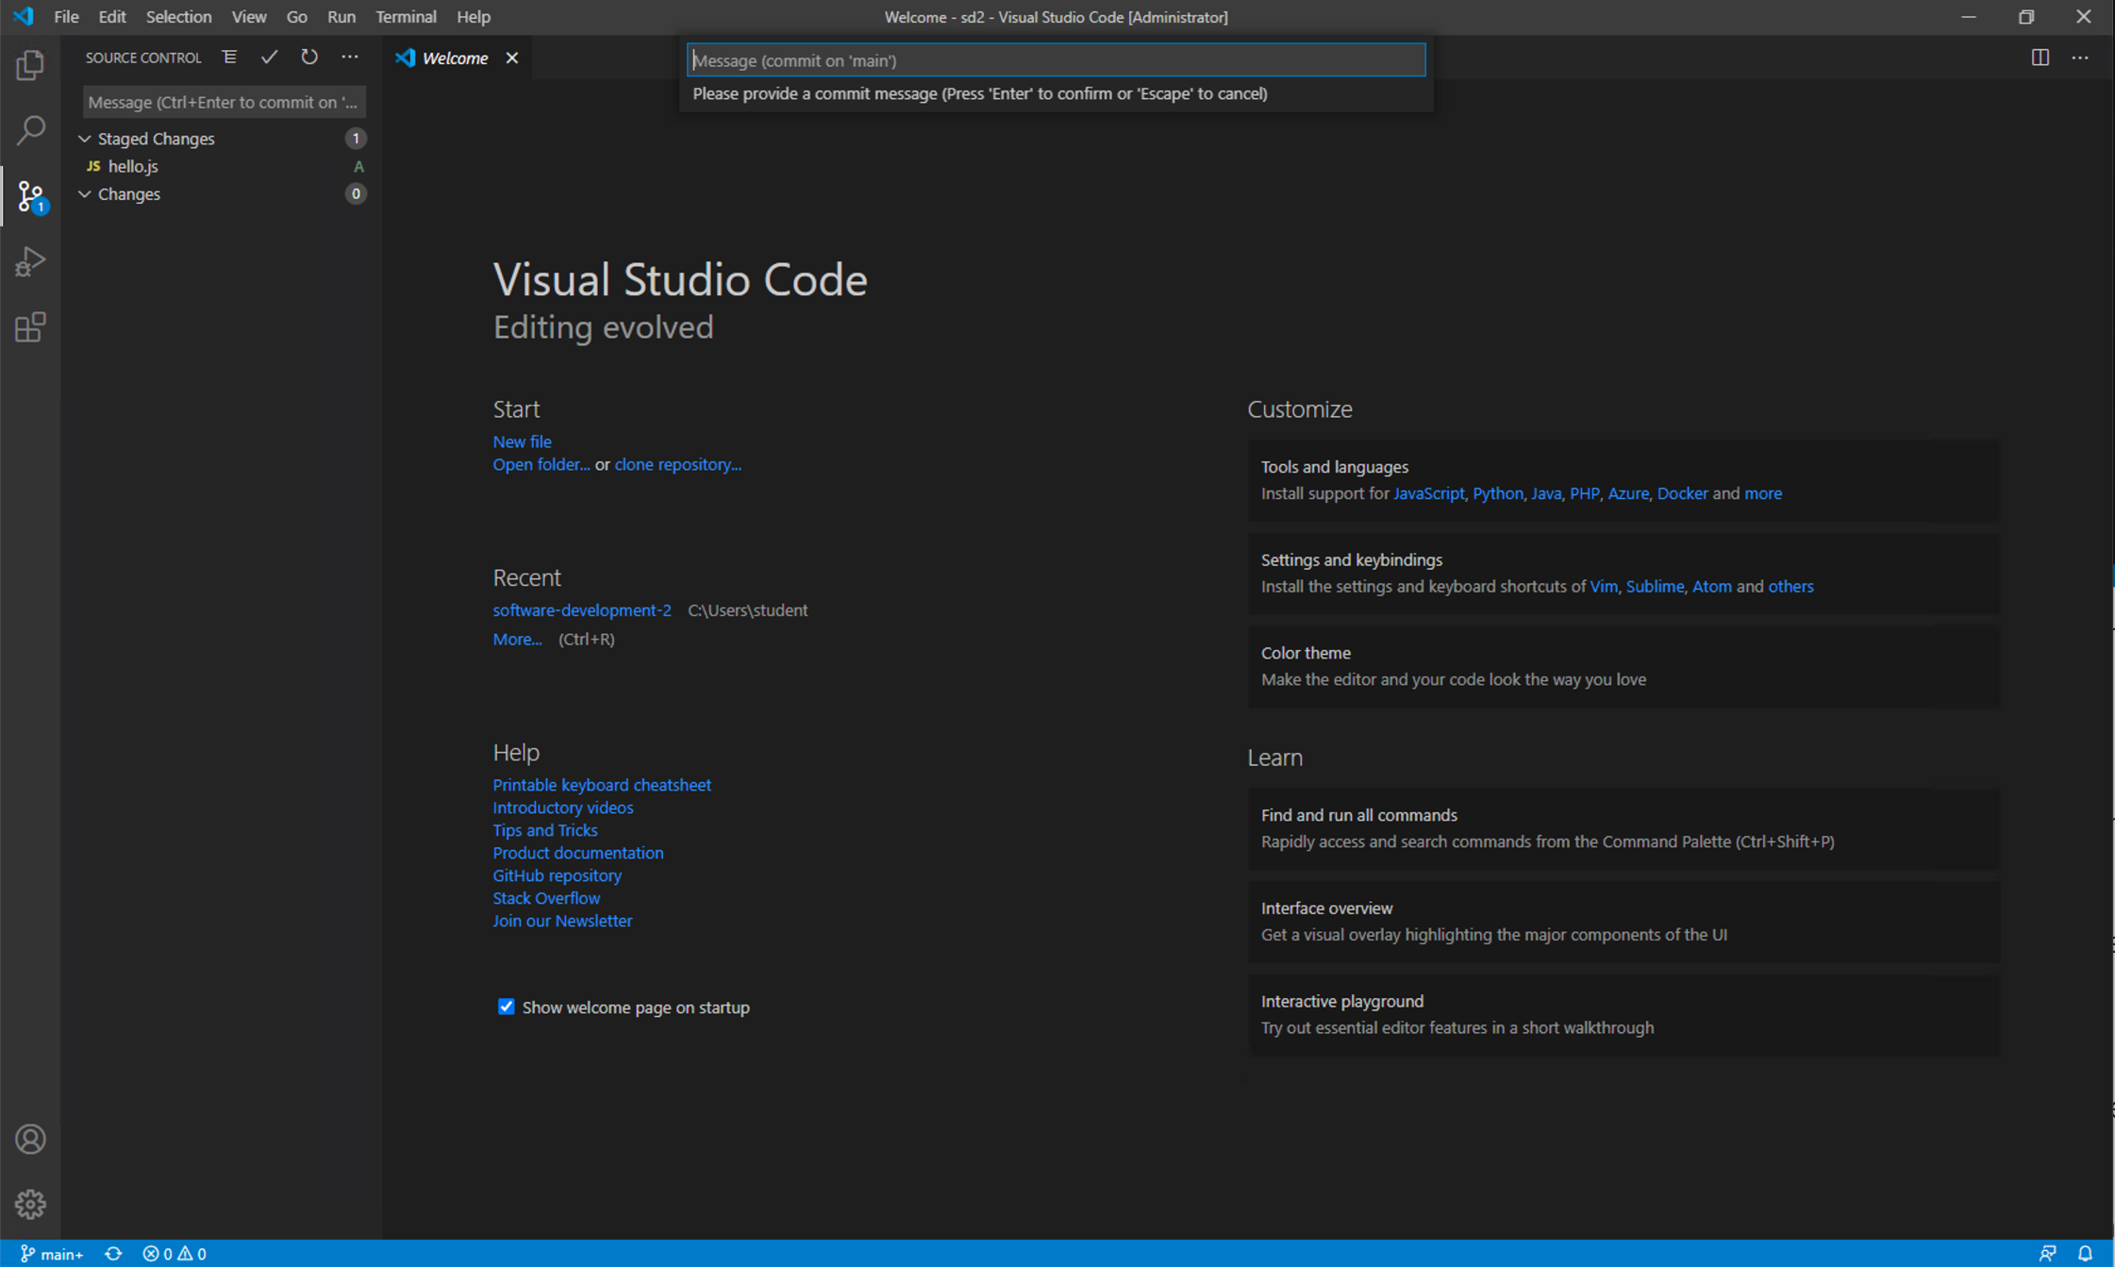Open the Interactive playground card
Image resolution: width=2115 pixels, height=1267 pixels.
[x=1623, y=1015]
